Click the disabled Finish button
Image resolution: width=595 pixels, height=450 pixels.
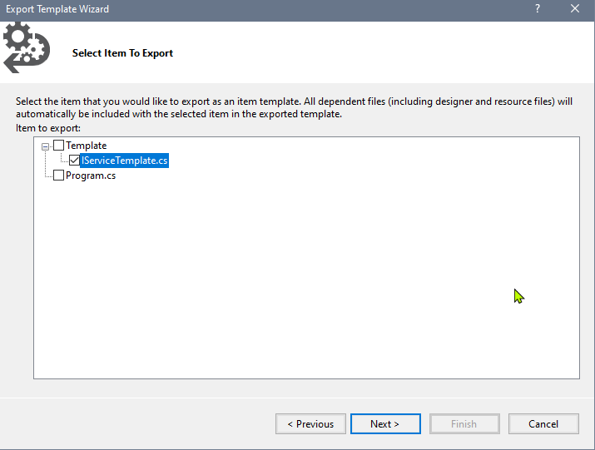coord(464,424)
